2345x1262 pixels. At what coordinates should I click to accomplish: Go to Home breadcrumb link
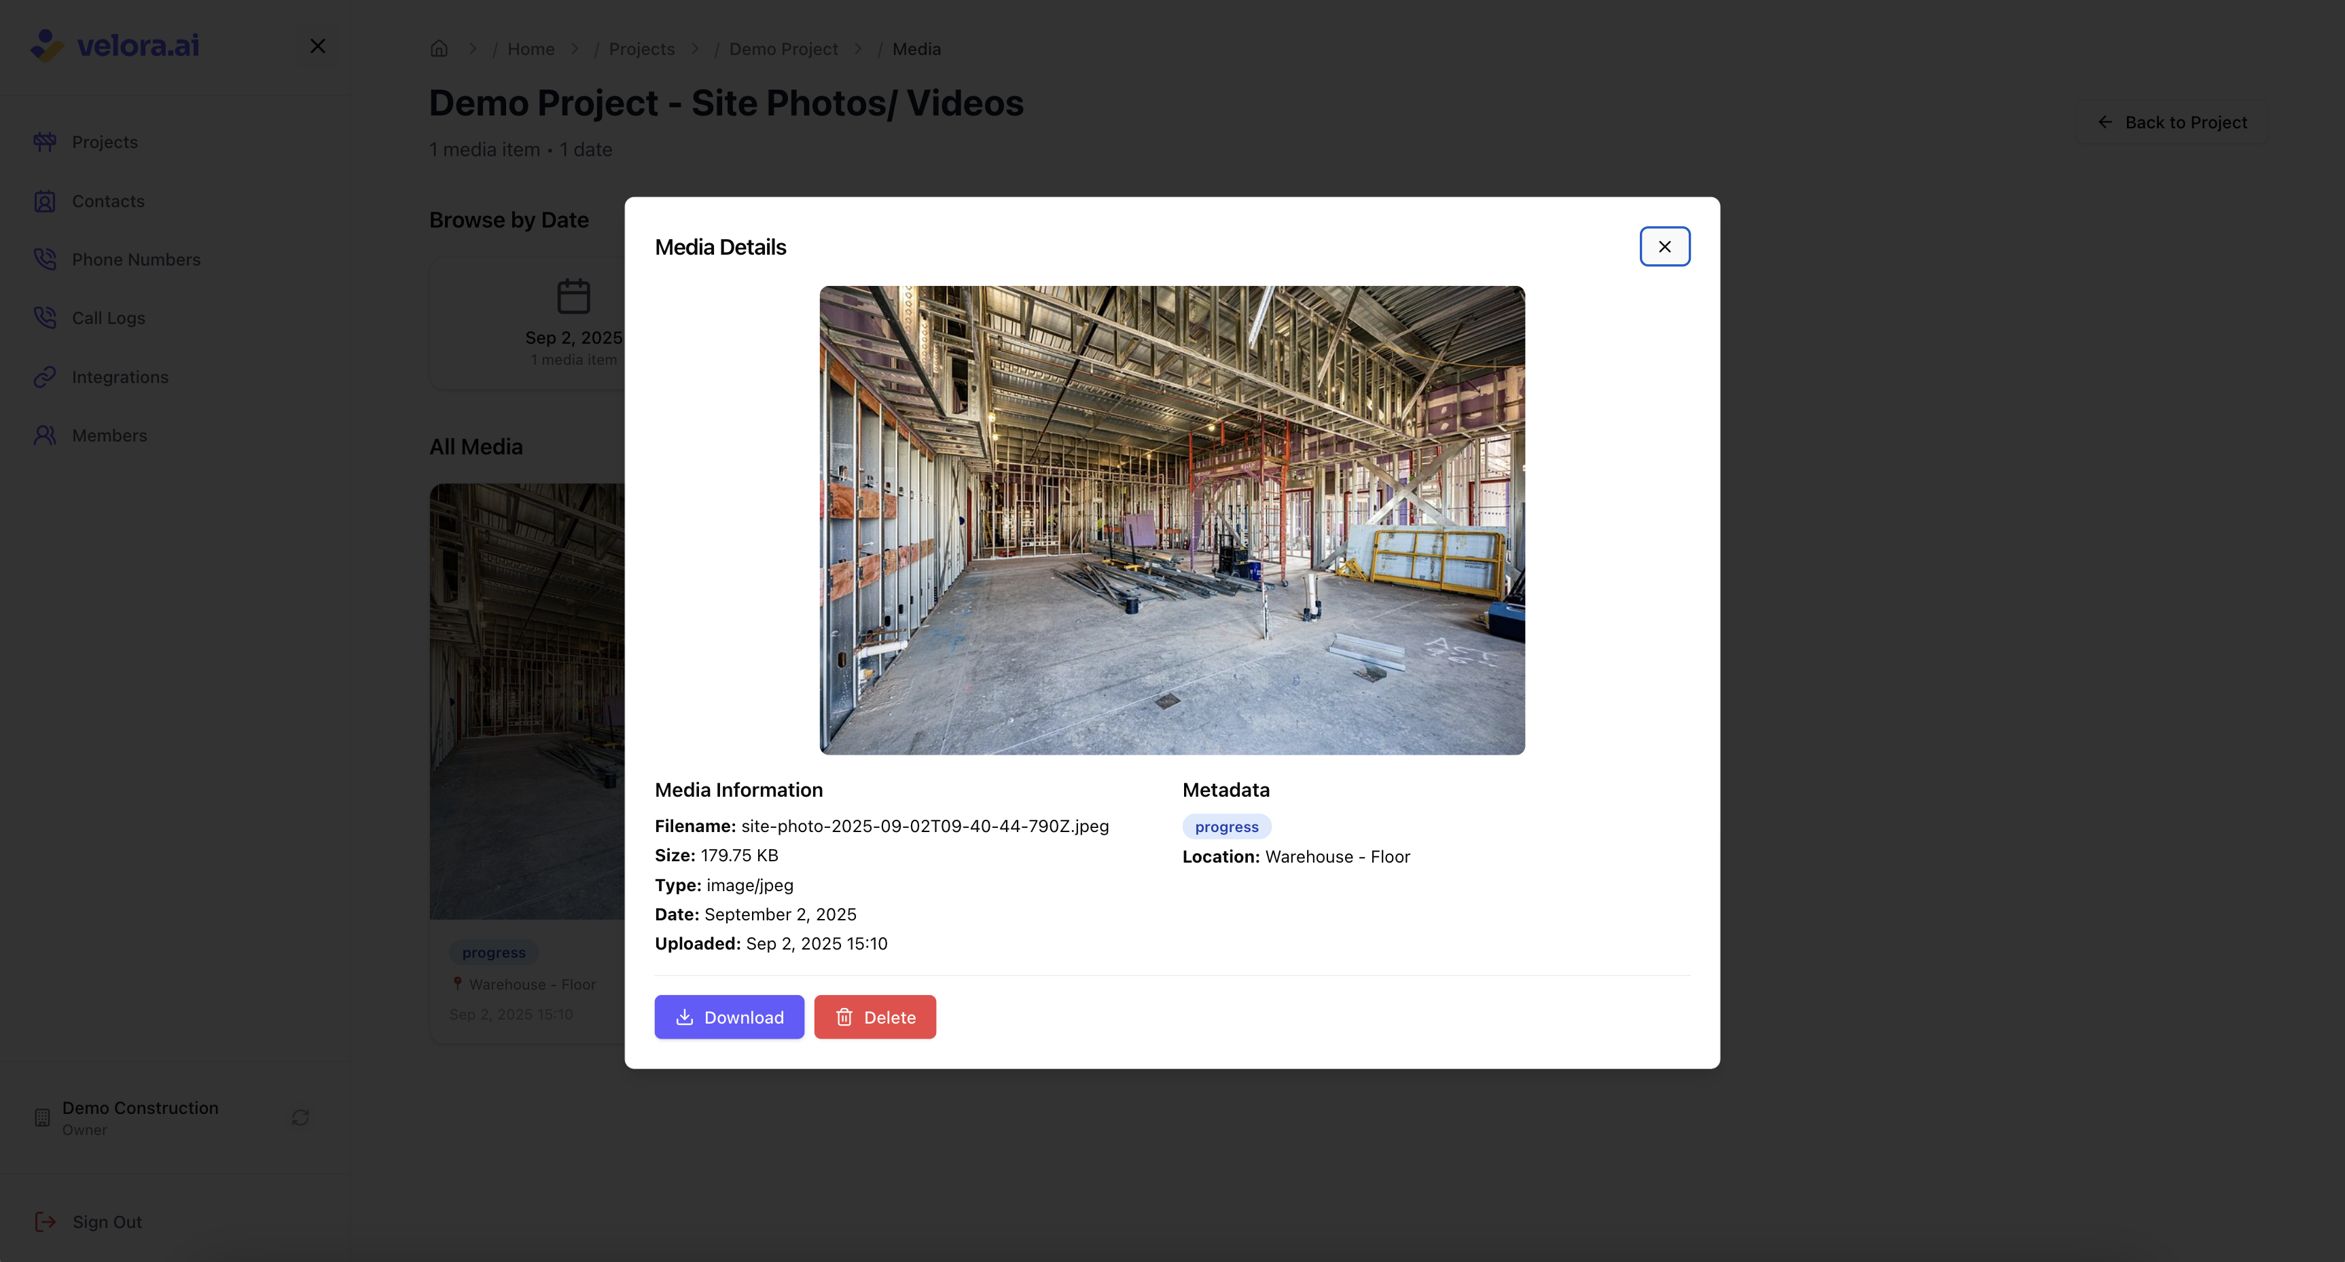coord(531,48)
